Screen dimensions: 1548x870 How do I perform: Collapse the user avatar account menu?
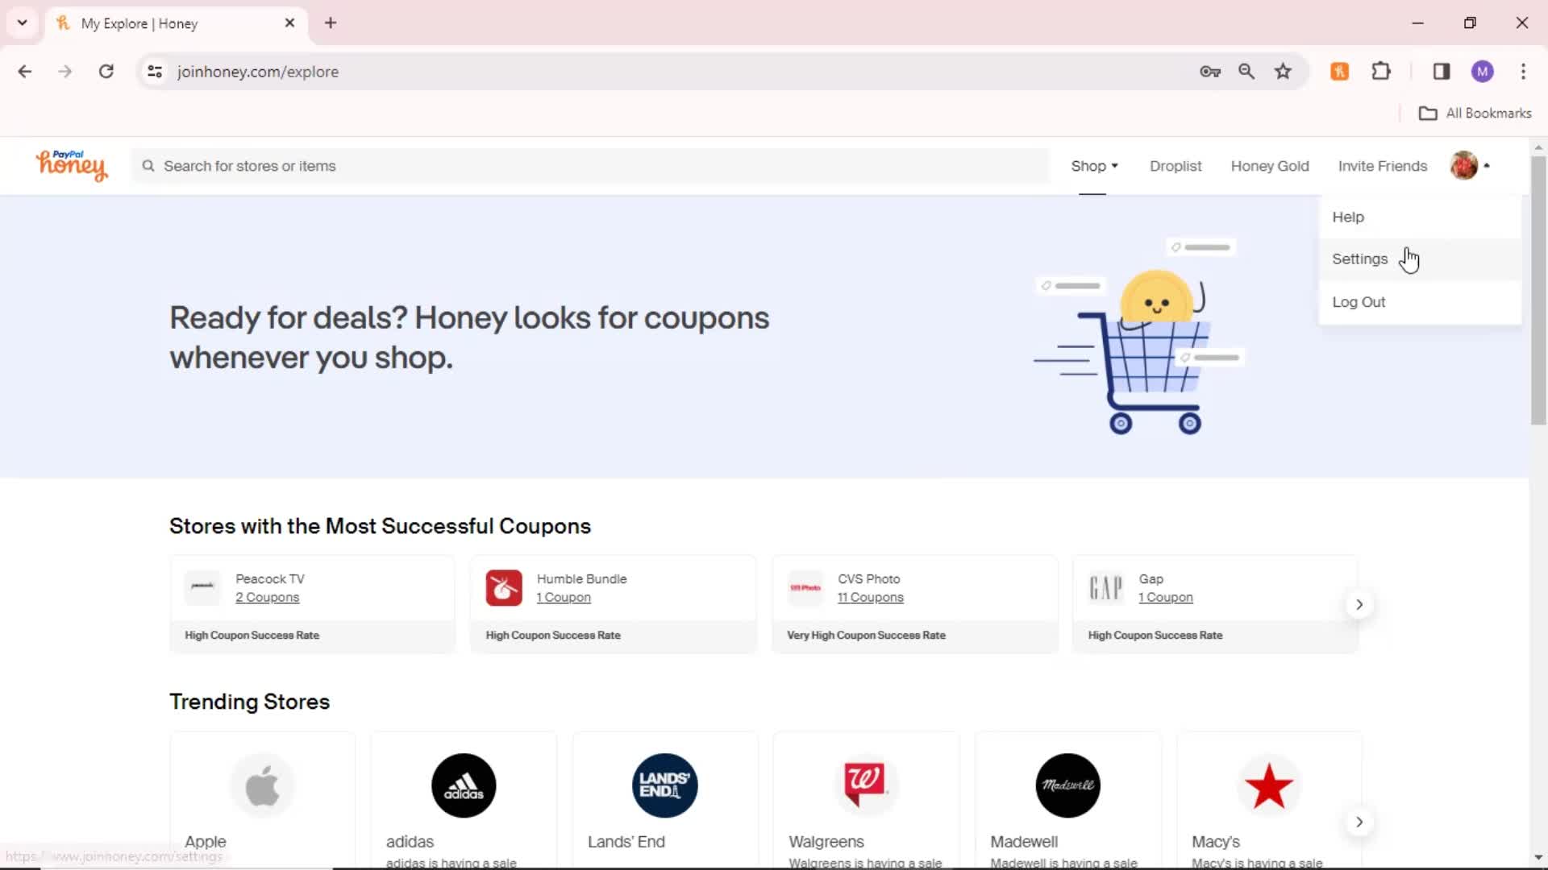pyautogui.click(x=1470, y=165)
